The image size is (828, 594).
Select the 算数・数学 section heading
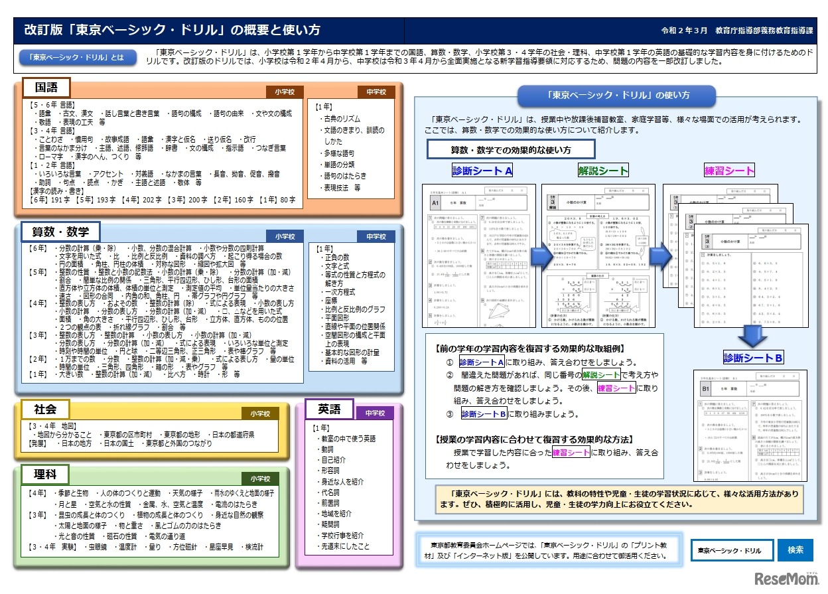click(x=61, y=232)
